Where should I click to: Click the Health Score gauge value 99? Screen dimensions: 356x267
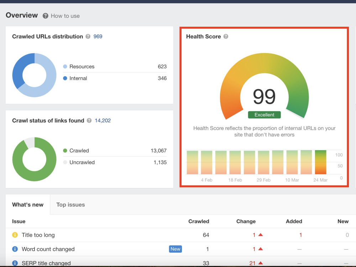pos(264,97)
